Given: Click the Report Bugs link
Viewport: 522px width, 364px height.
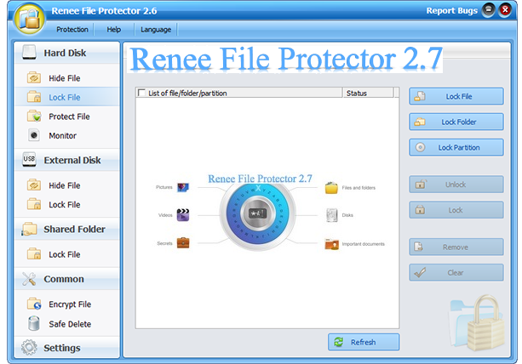Looking at the screenshot, I should click(x=452, y=11).
